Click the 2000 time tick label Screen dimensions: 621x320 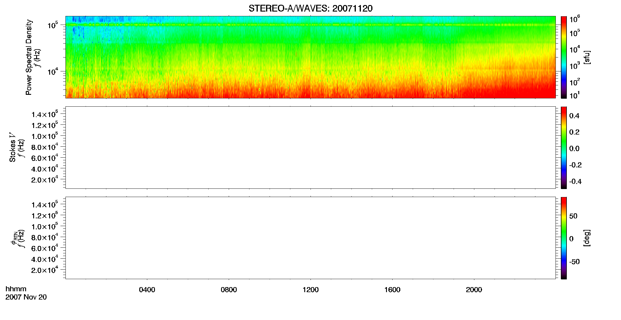[x=474, y=290]
